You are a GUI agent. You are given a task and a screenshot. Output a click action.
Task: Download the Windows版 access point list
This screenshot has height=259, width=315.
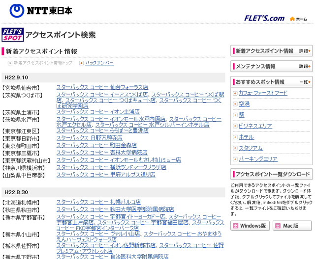click(250, 226)
